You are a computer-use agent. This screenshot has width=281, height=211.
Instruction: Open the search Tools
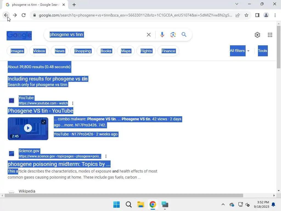coord(263,51)
